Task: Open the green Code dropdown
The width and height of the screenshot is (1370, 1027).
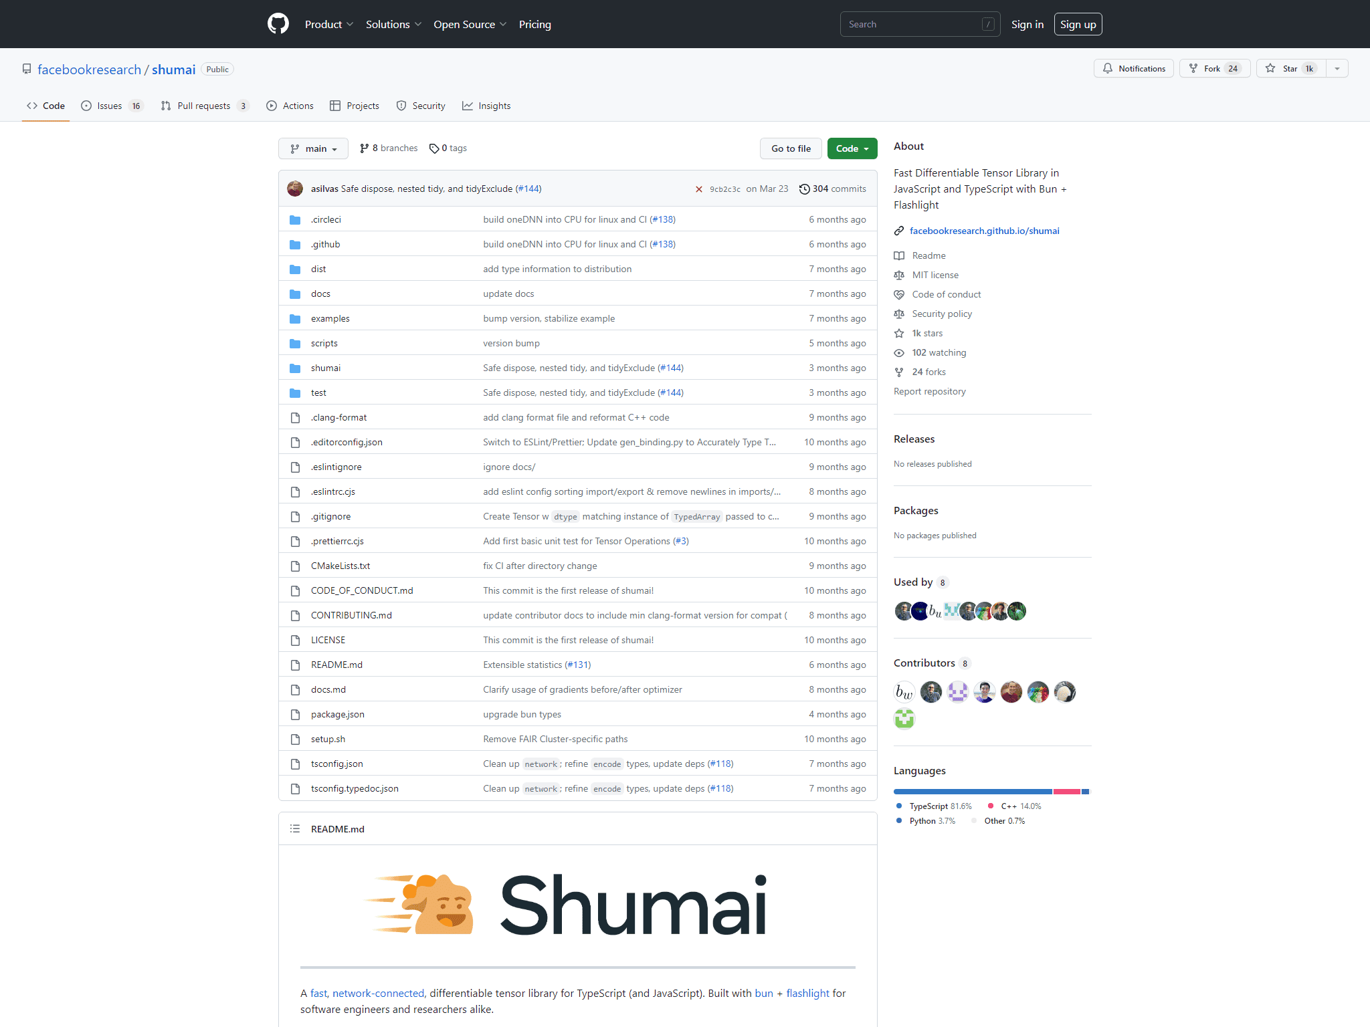Action: [x=852, y=148]
